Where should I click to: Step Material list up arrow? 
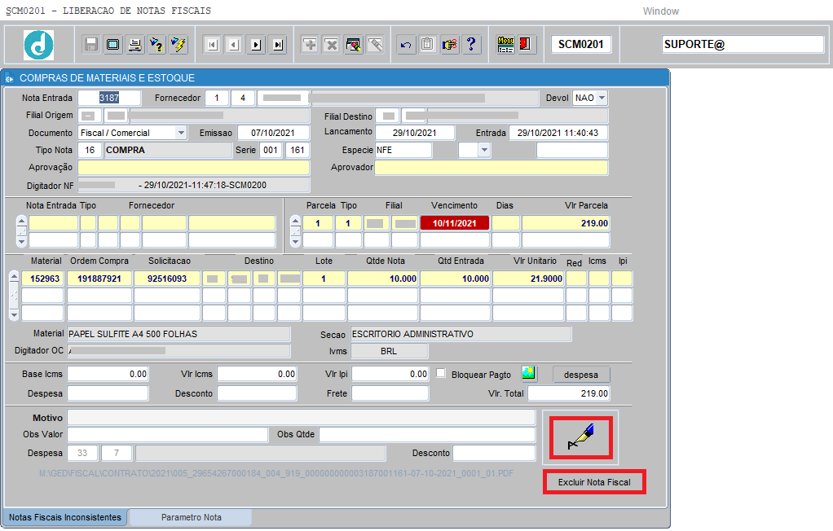pyautogui.click(x=15, y=276)
